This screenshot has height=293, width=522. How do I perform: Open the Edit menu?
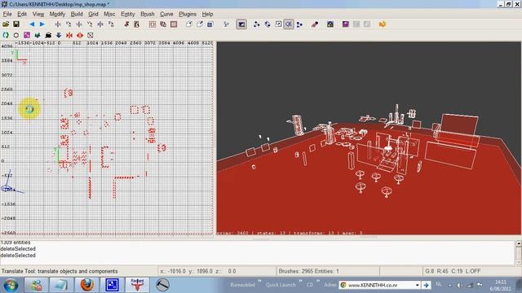(22, 14)
